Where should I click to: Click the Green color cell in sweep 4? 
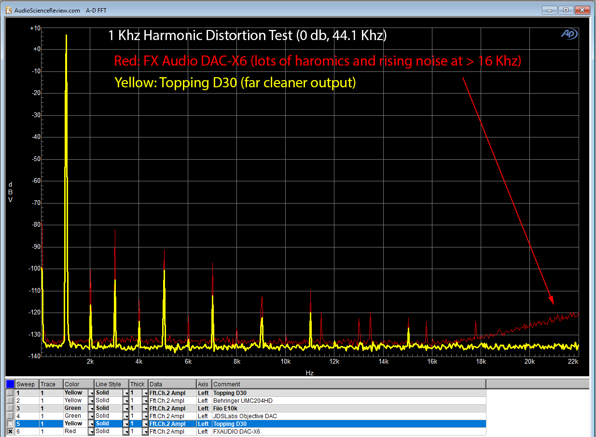click(x=76, y=416)
